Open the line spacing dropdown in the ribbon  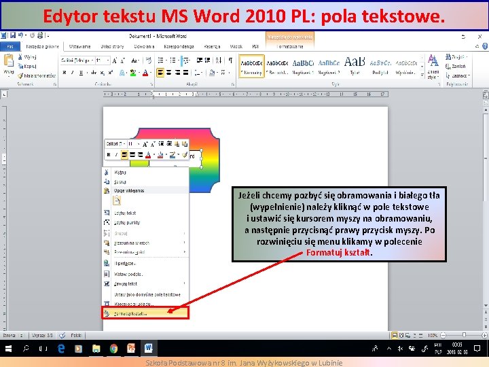(x=198, y=73)
